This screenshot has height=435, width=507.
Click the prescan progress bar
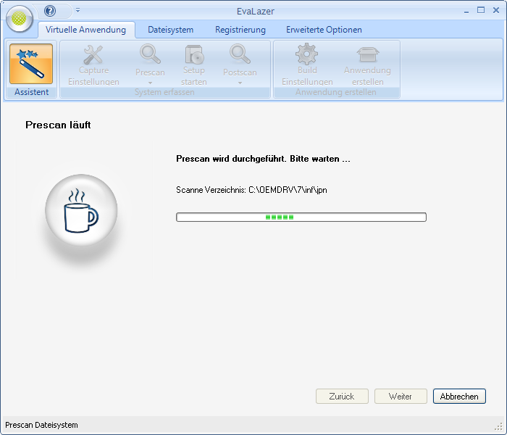pos(301,217)
